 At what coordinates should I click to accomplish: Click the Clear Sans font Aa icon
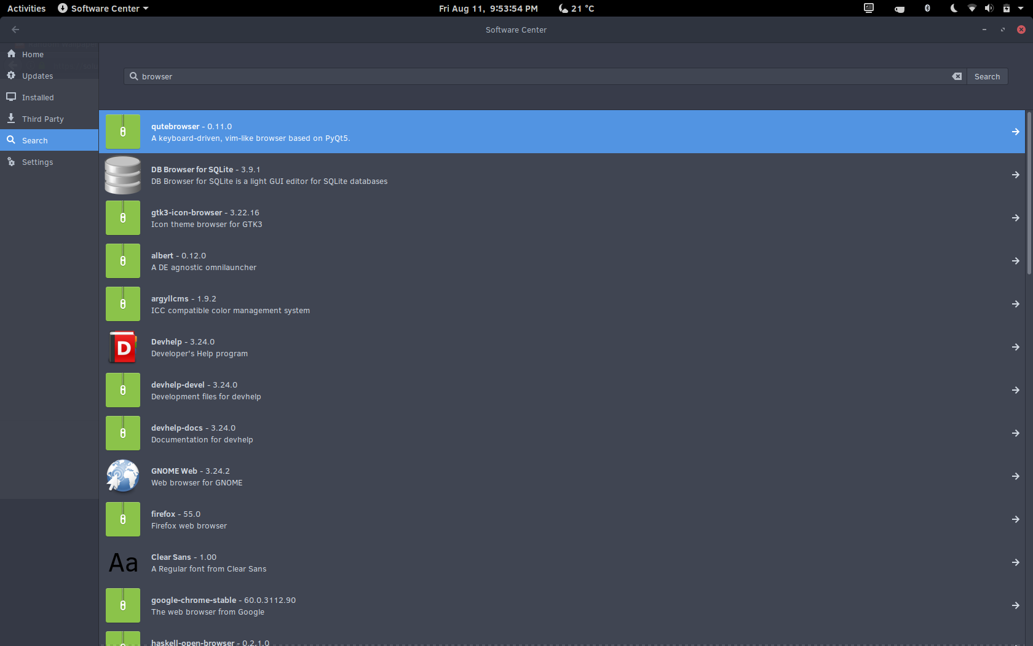[x=123, y=562]
